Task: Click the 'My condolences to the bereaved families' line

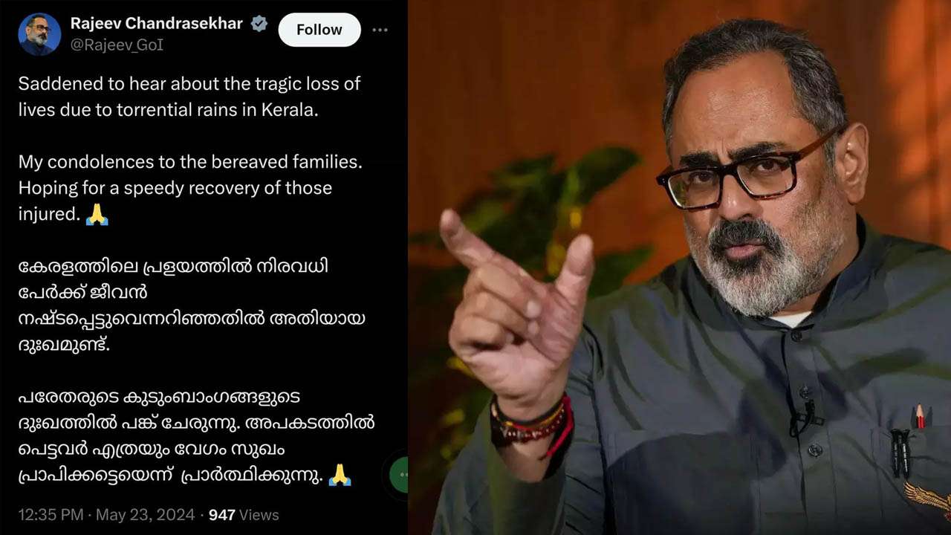Action: click(x=190, y=161)
